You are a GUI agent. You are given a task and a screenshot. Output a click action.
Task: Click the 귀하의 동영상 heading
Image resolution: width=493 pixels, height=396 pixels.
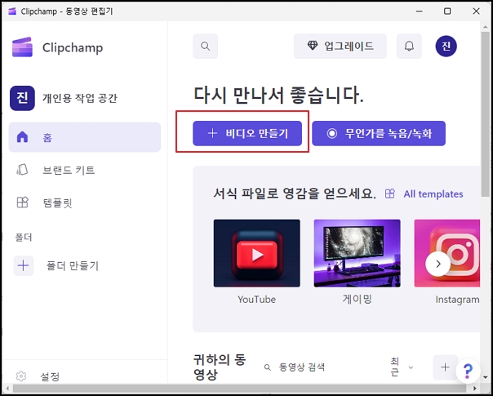220,367
